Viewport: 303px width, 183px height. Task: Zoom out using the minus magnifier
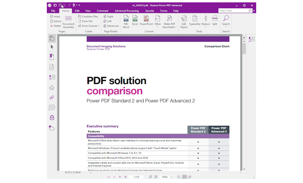(150, 177)
